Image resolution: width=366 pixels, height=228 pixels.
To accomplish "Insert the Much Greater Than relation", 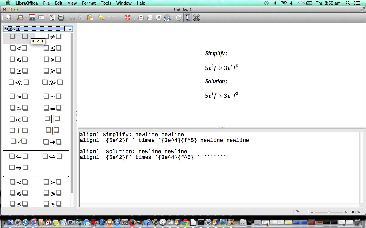I will pyautogui.click(x=53, y=82).
